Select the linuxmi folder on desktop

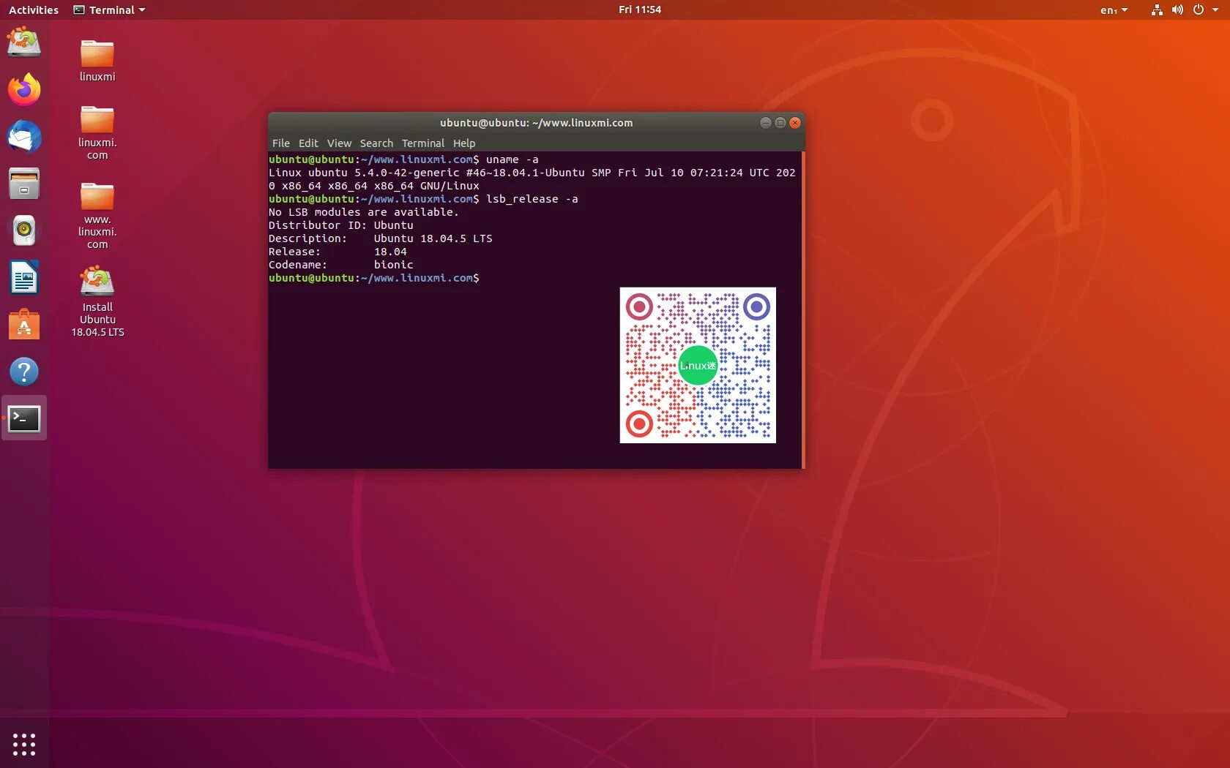(x=97, y=61)
